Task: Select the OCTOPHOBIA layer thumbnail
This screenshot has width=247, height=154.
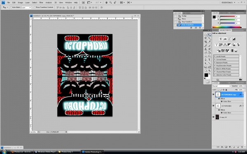Action: 218,106
